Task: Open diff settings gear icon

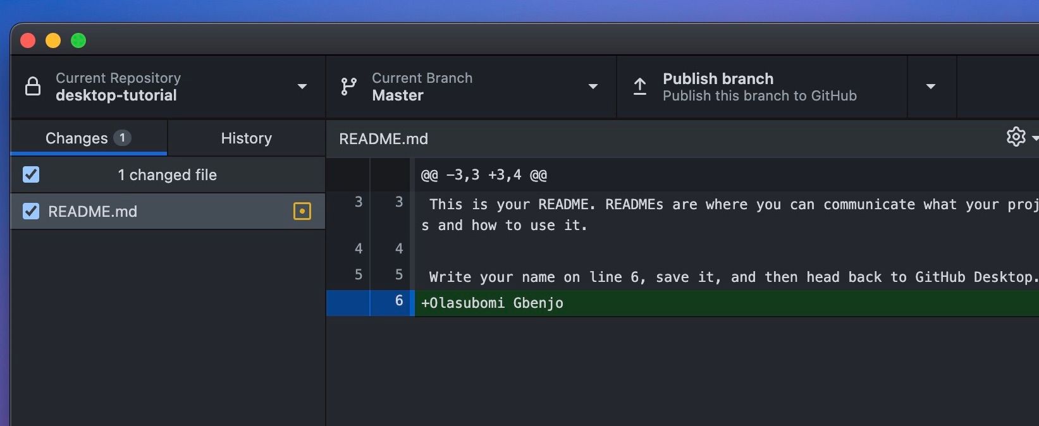Action: (x=1016, y=137)
